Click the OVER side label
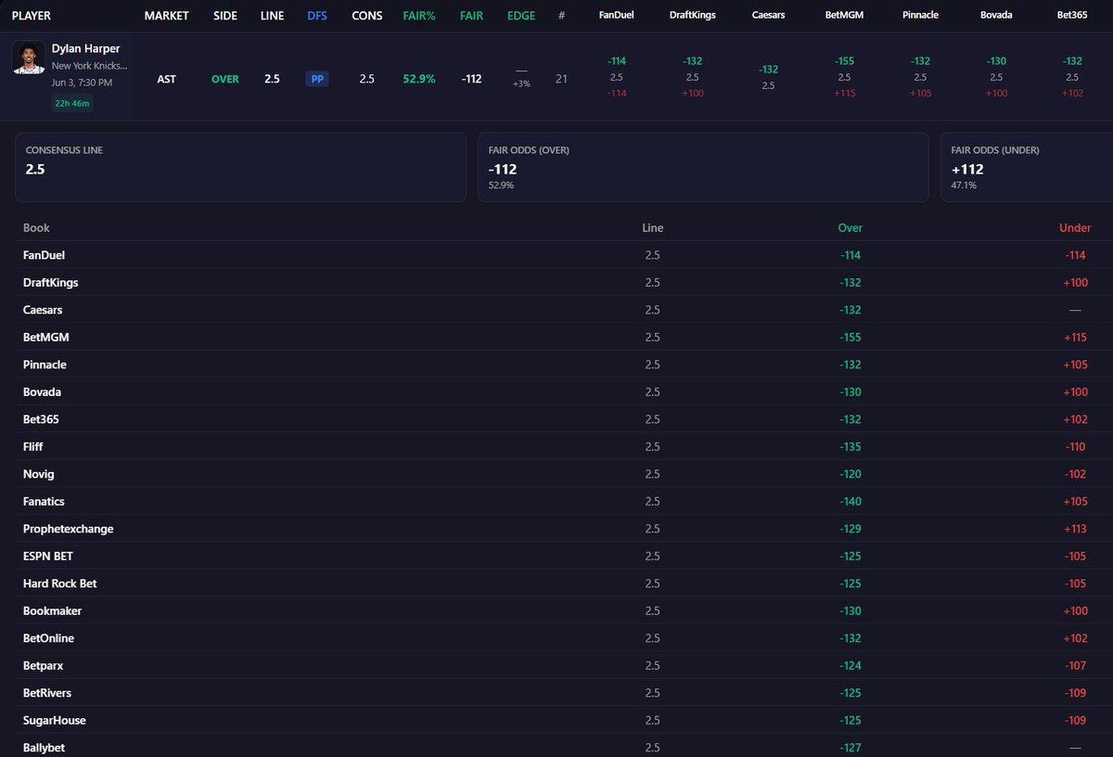1113x757 pixels. 224,79
